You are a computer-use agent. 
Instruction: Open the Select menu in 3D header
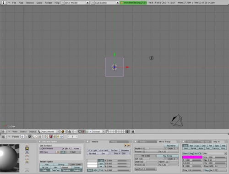[23, 131]
